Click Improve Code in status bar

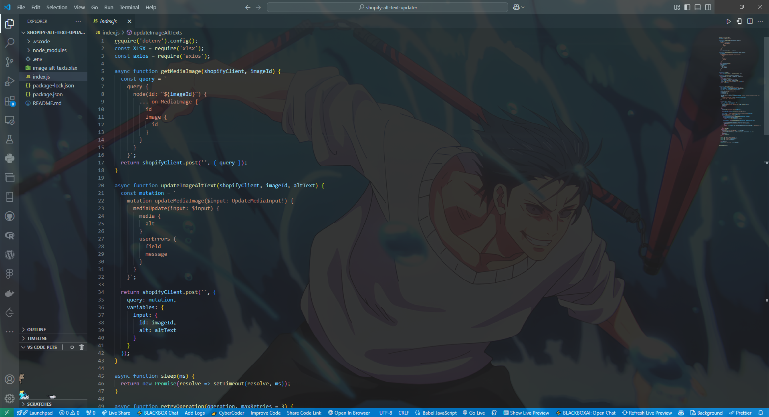pyautogui.click(x=266, y=413)
